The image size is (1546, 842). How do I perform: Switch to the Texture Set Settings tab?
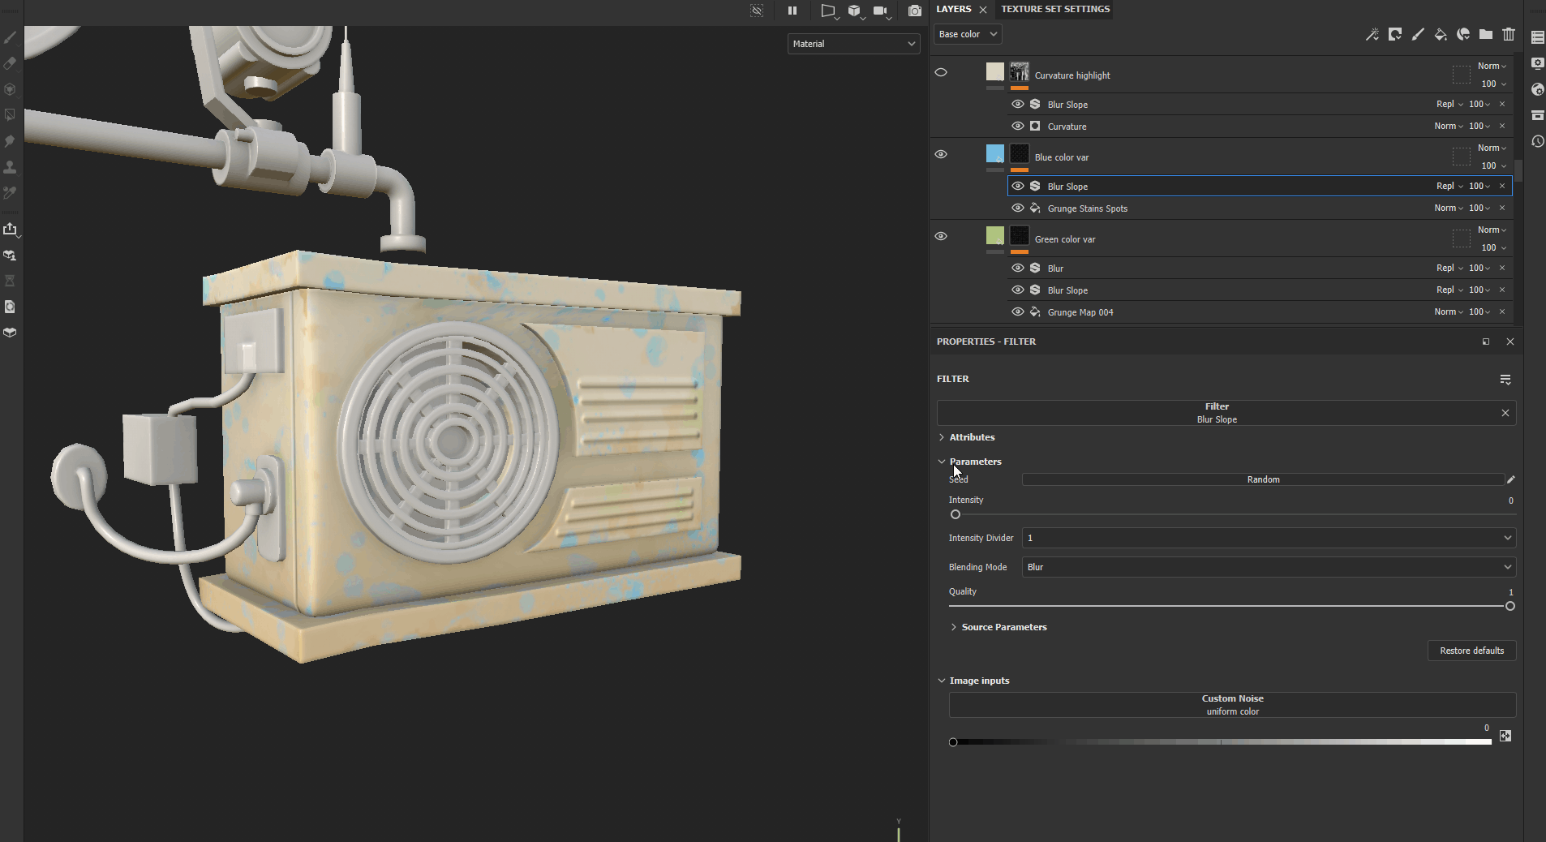pyautogui.click(x=1054, y=9)
